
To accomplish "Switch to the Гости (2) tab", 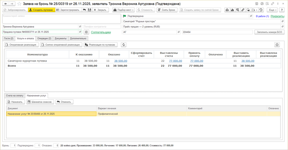I will pos(9,38).
